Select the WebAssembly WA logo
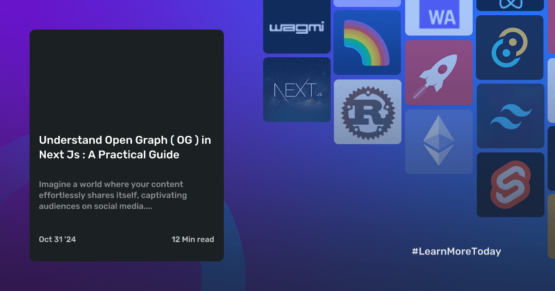Screen dimensions: 555x291 (x=438, y=15)
